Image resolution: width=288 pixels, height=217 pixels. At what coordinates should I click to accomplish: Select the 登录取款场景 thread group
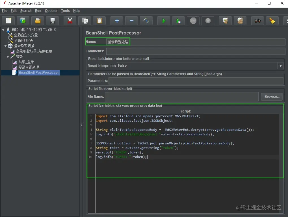24,46
